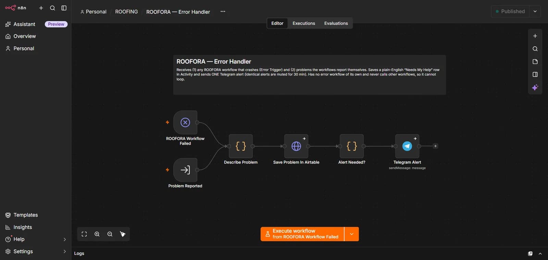Expand the Settings menu
Viewport: 548px width, 260px height.
click(x=36, y=251)
